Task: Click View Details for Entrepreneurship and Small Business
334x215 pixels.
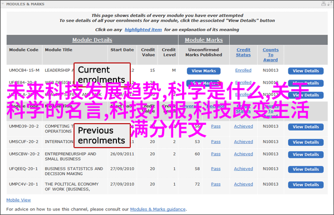Action: (x=306, y=155)
